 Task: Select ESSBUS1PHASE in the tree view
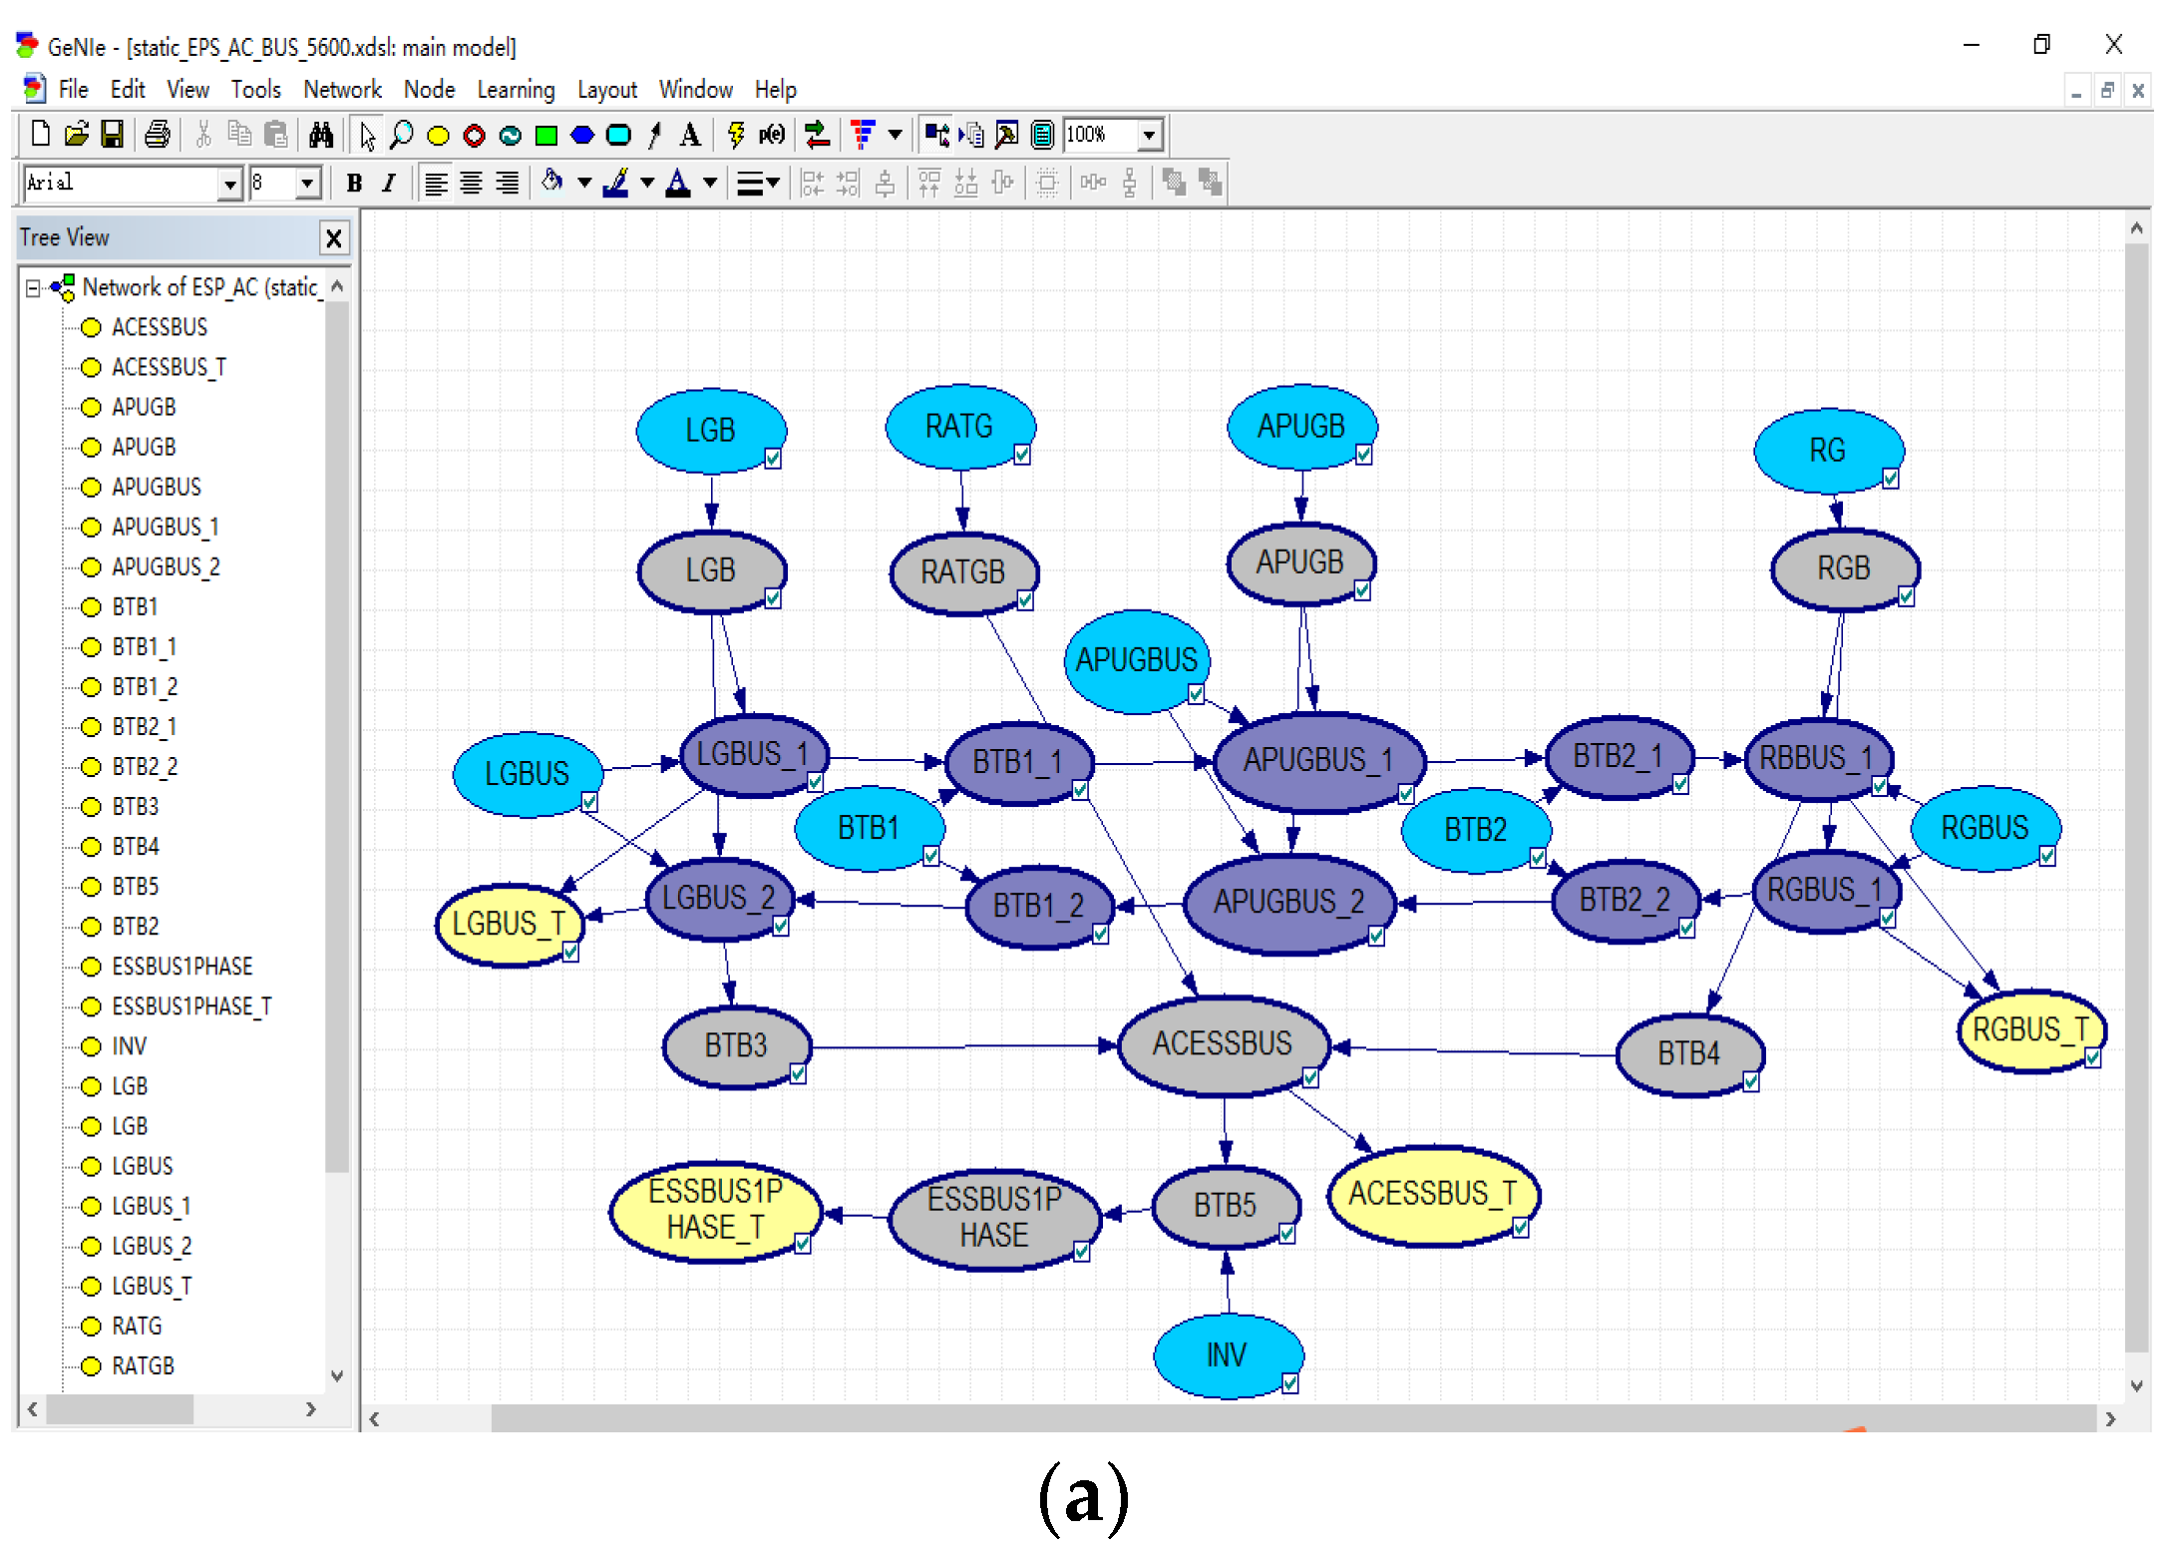pos(181,967)
